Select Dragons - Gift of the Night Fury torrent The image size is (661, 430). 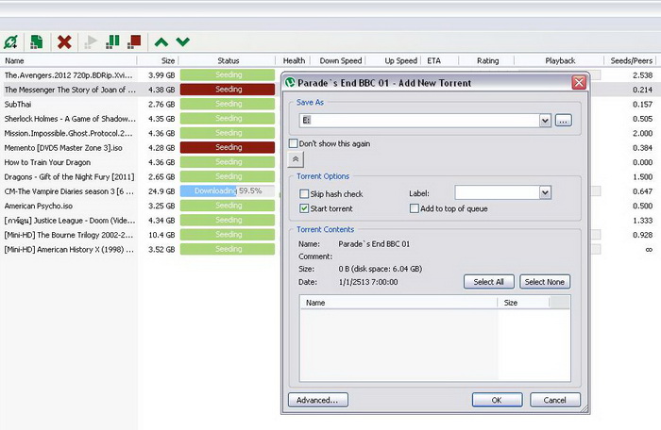(69, 176)
